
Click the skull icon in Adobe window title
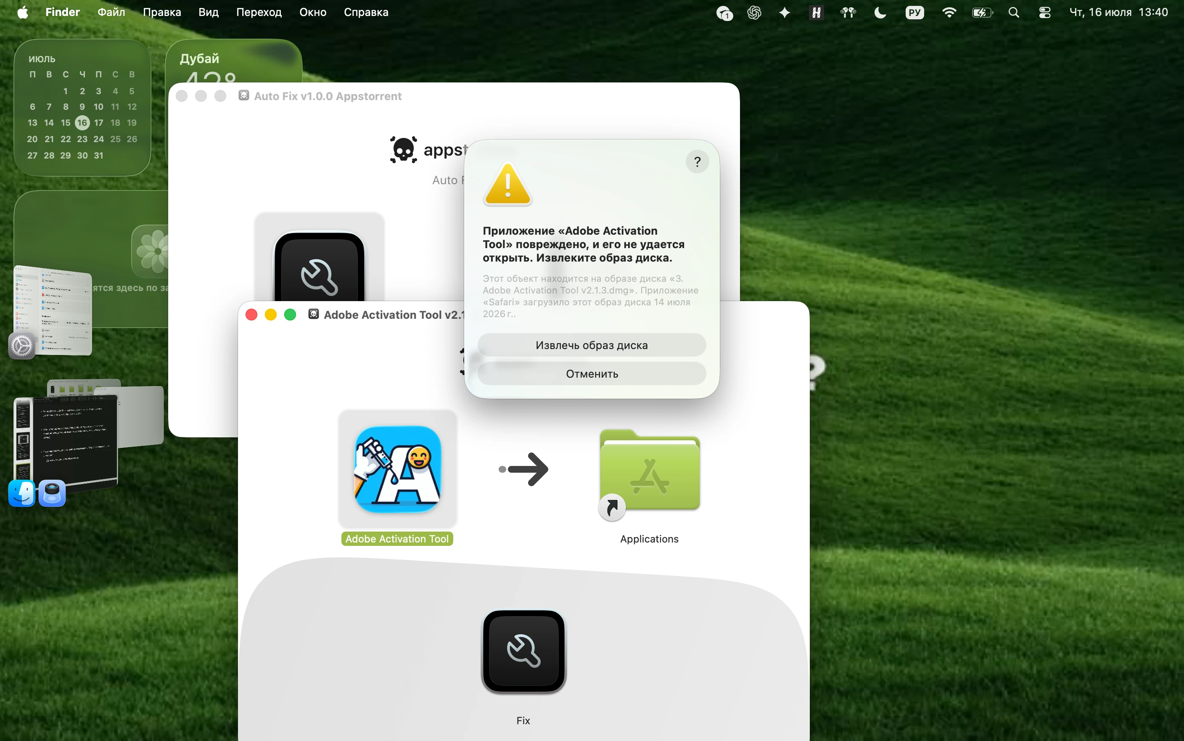(x=314, y=314)
